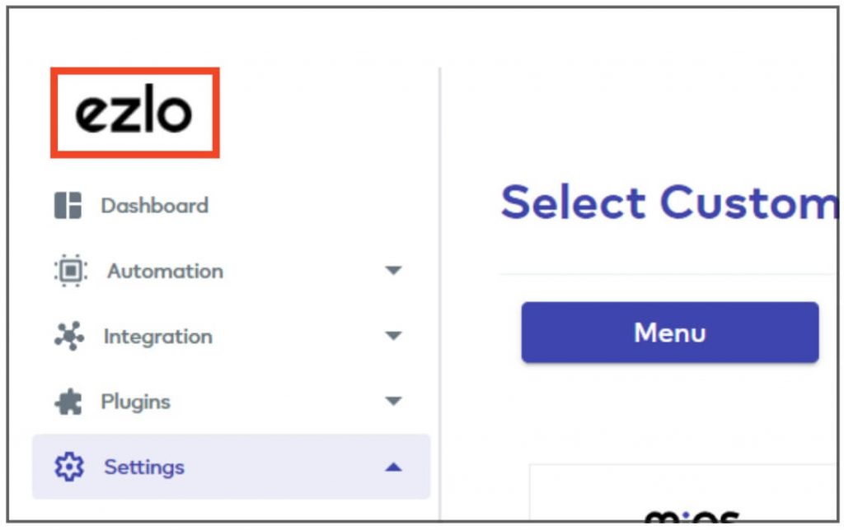
Task: Click the Menu button
Action: pos(669,332)
